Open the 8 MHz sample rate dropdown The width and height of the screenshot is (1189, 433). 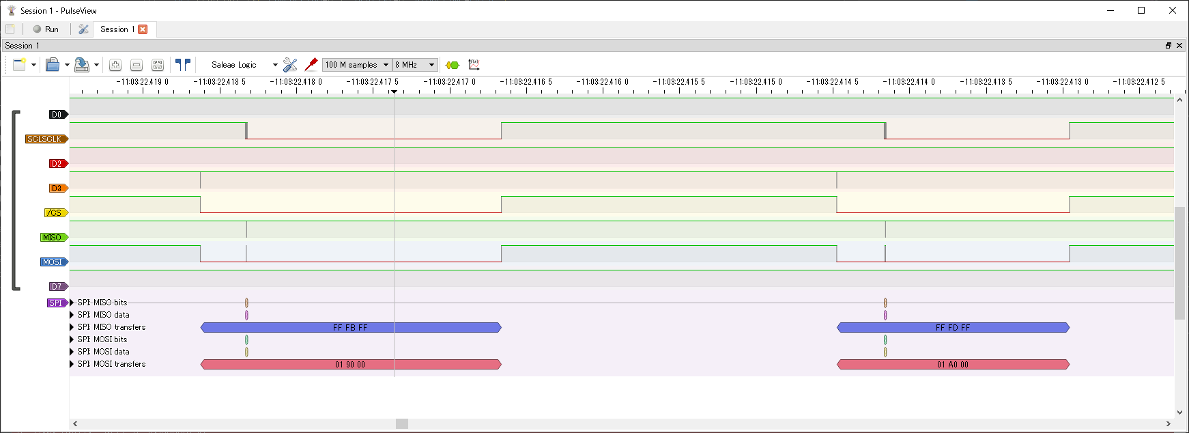(x=415, y=65)
